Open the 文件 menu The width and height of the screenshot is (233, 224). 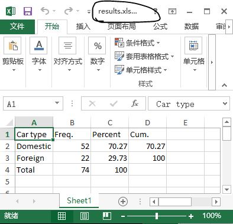tap(17, 26)
